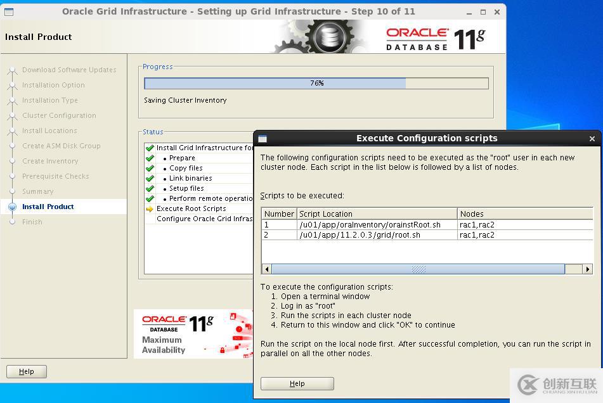Minimize the Oracle Grid Infrastructure window
603x403 pixels.
click(469, 12)
